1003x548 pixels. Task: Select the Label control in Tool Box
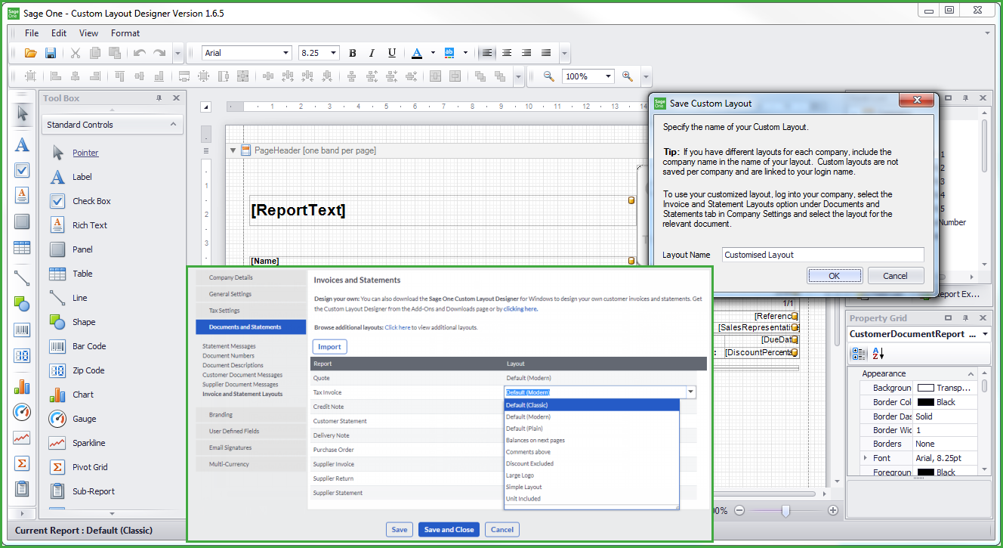pyautogui.click(x=82, y=177)
